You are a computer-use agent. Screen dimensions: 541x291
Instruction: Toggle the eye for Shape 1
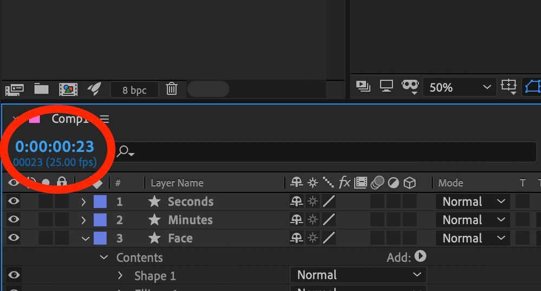pos(14,275)
